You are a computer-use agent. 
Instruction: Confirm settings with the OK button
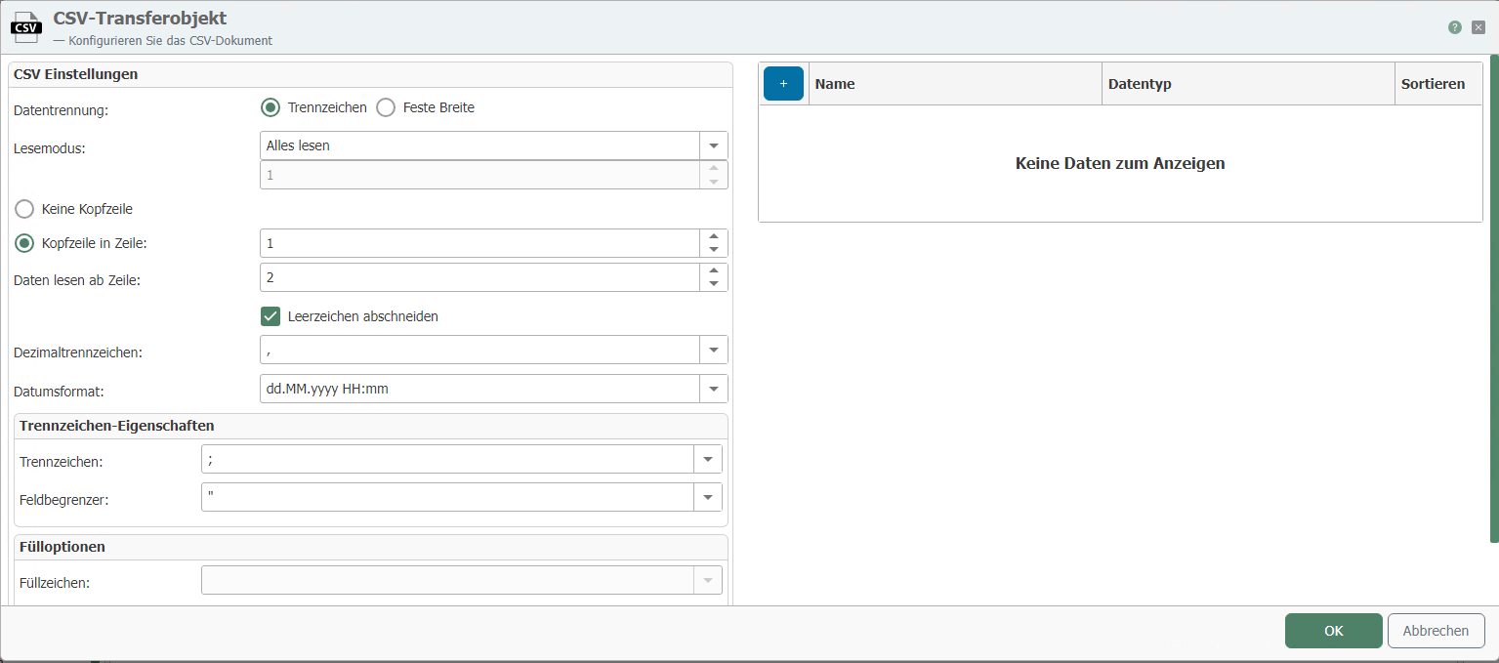pos(1333,630)
